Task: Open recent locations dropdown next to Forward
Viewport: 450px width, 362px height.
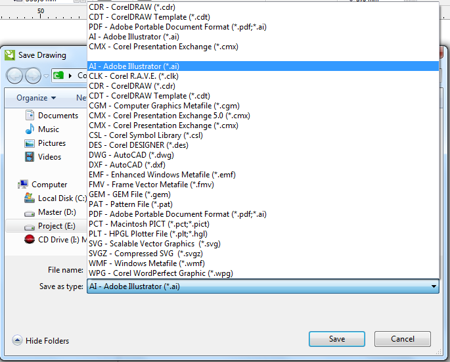Action: click(46, 76)
